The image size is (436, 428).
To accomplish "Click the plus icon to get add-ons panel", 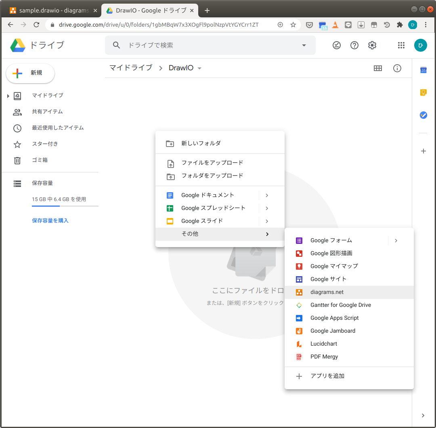I will click(x=423, y=151).
